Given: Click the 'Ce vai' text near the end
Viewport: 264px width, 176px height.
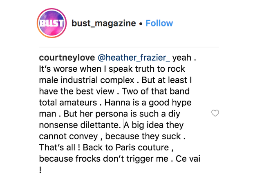Looking at the screenshot, I should [x=188, y=159].
